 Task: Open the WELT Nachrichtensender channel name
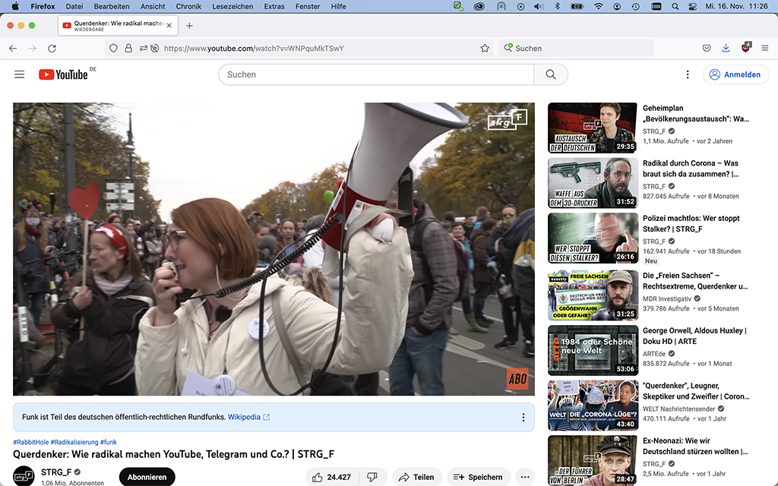tap(678, 409)
